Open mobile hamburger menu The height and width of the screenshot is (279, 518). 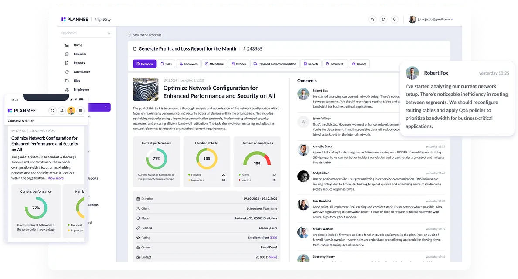tap(81, 111)
